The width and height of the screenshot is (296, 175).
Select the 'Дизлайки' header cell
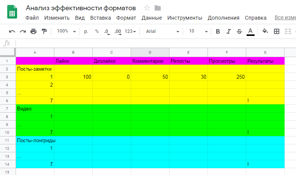point(112,61)
